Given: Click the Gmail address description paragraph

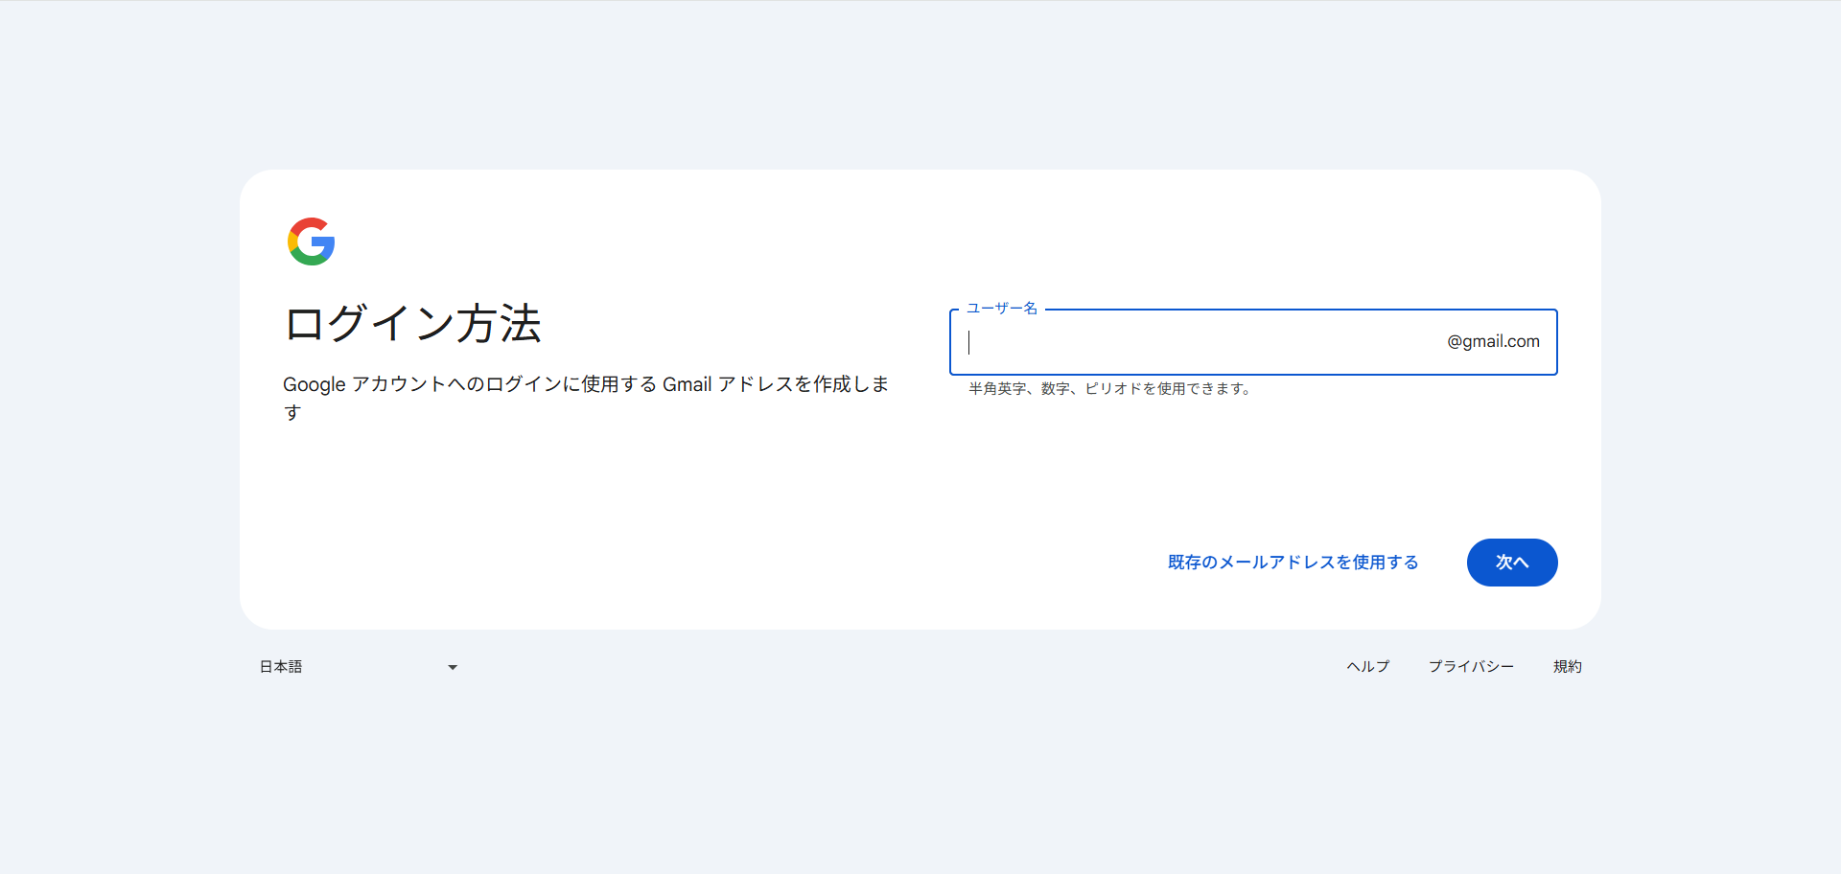Looking at the screenshot, I should pos(585,397).
